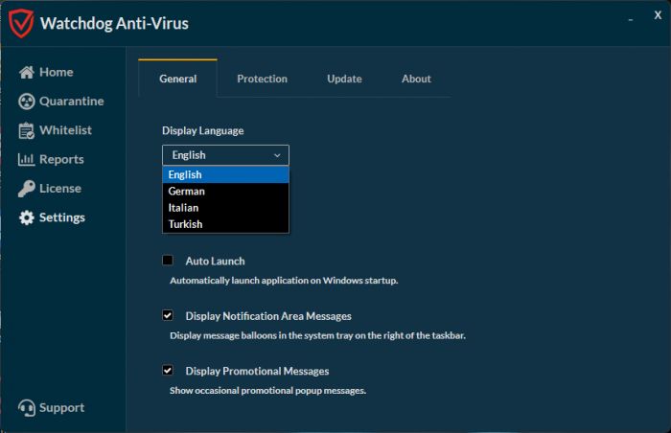
Task: Uncheck Display Notification Area Messages
Action: tap(168, 315)
